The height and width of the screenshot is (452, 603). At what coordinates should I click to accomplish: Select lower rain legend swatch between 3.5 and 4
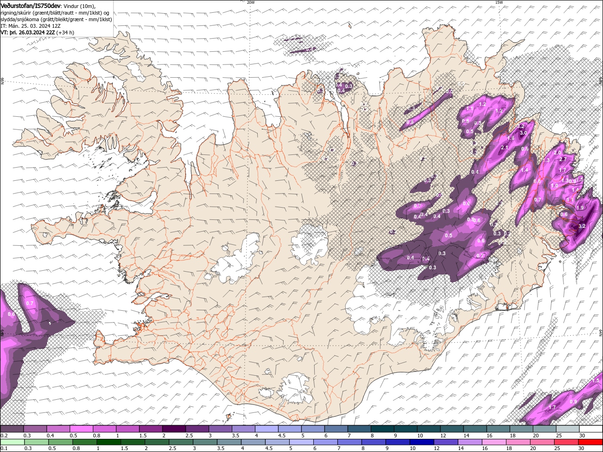[229, 442]
